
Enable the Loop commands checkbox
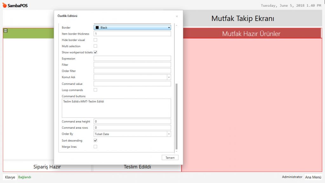pyautogui.click(x=95, y=90)
